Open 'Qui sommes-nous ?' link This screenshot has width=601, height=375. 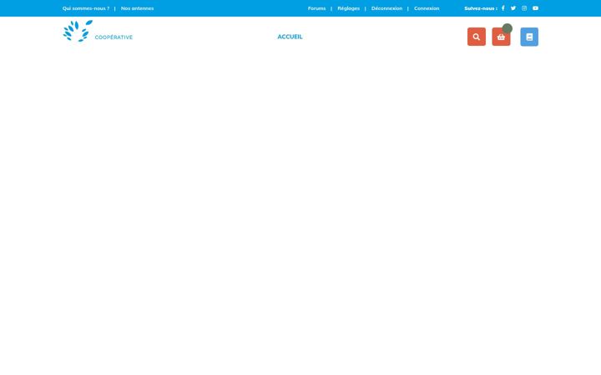tap(86, 8)
